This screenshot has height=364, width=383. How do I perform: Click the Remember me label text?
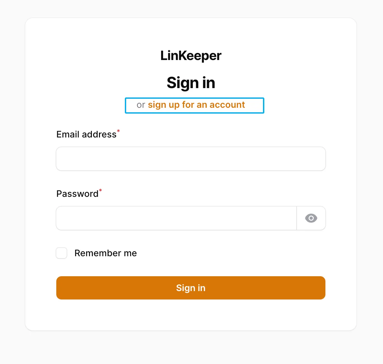105,253
